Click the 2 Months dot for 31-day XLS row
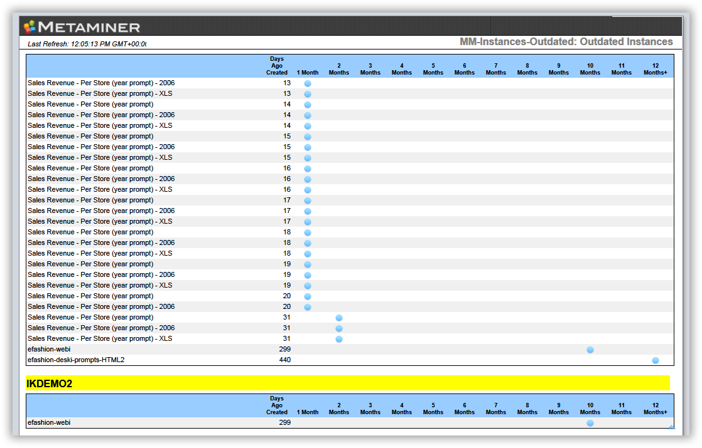 pos(339,339)
